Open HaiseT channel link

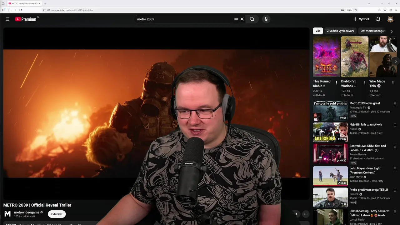pyautogui.click(x=353, y=129)
